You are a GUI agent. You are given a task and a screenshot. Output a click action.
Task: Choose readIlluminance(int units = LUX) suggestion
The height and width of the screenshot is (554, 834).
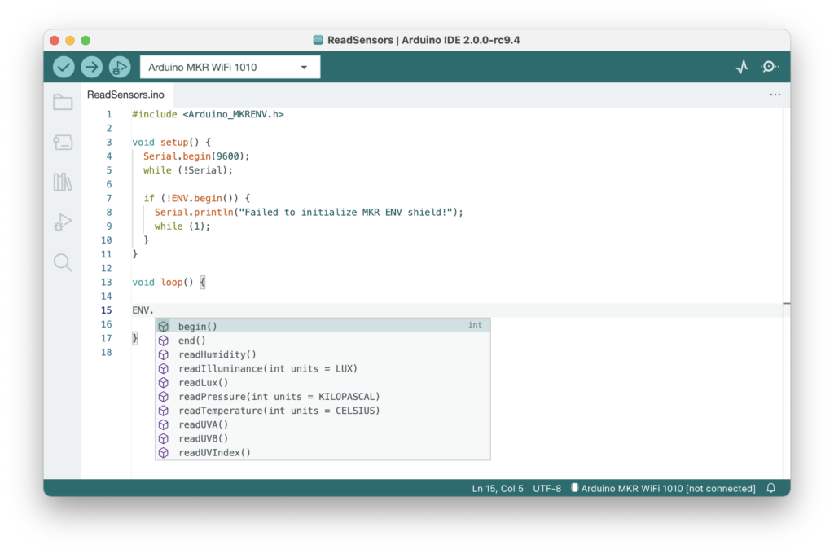[323, 368]
